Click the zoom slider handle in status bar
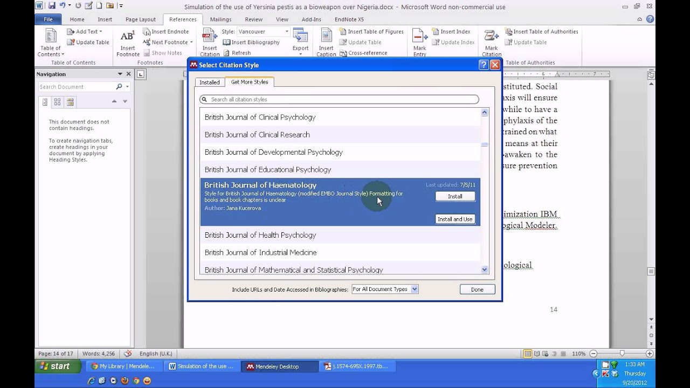The image size is (690, 388). (x=622, y=354)
